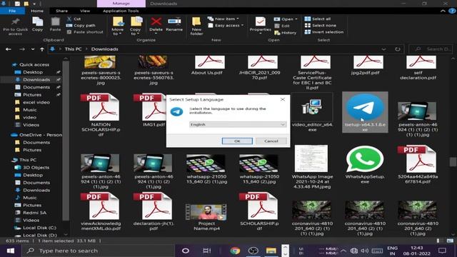Switch to the Share ribbon tab
Image resolution: width=457 pixels, height=257 pixels.
pos(62,11)
